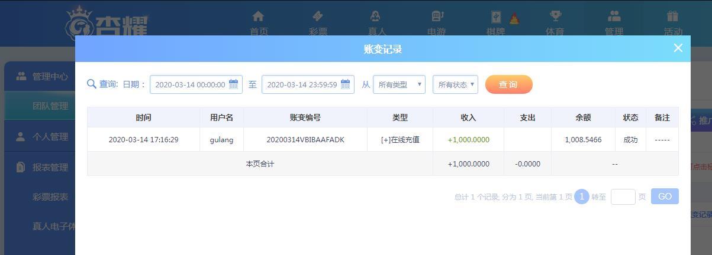Click the chess and cards (棋牌) icon
Image resolution: width=712 pixels, height=255 pixels.
point(496,17)
